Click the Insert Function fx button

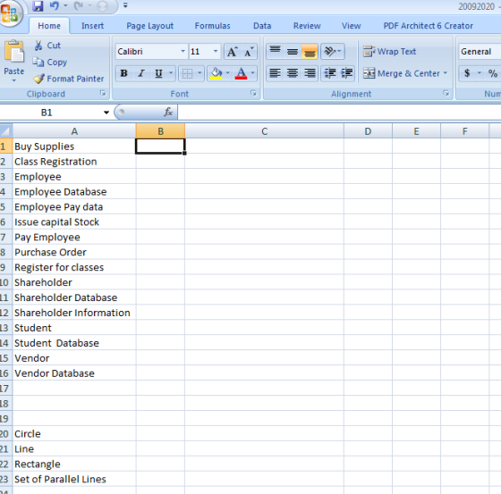pyautogui.click(x=168, y=113)
